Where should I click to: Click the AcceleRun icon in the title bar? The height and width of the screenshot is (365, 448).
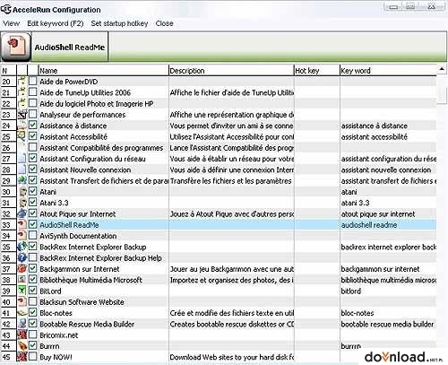(6, 9)
